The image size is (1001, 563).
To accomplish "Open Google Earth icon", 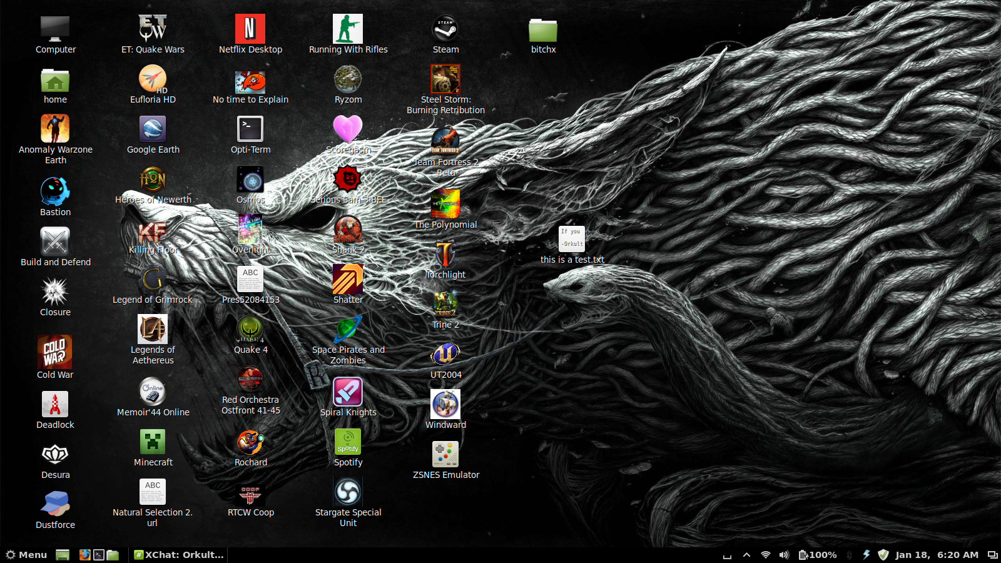I will (153, 129).
